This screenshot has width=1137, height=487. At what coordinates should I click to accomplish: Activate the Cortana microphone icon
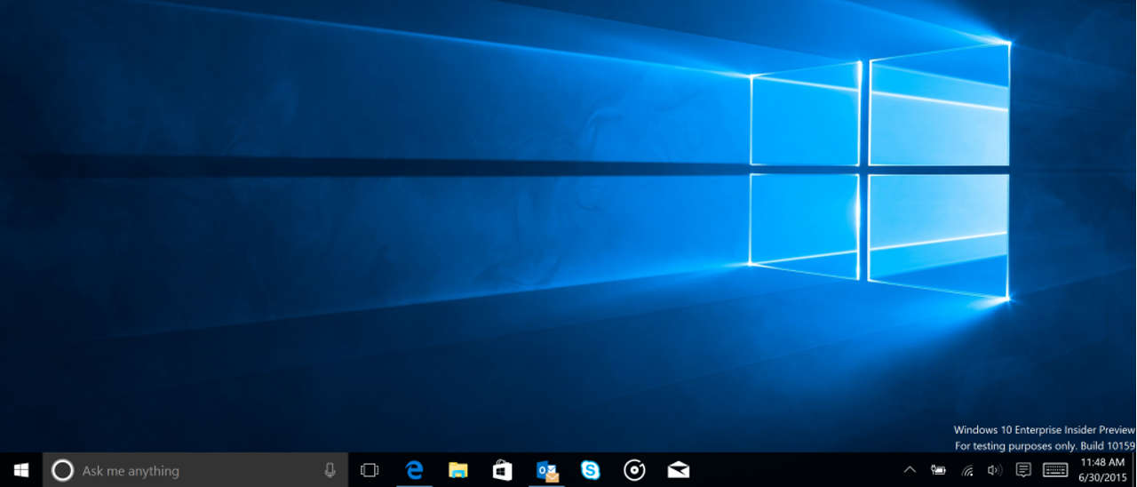(x=330, y=470)
